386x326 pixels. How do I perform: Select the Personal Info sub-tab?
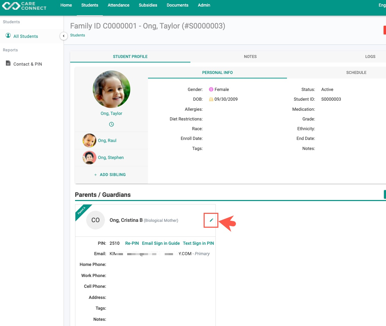[x=217, y=73]
